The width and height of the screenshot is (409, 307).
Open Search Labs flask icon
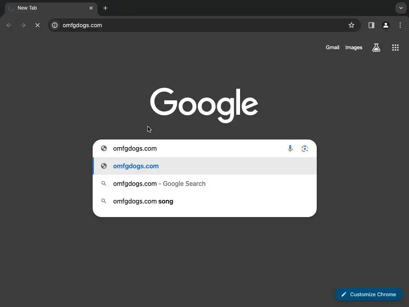[x=376, y=48]
